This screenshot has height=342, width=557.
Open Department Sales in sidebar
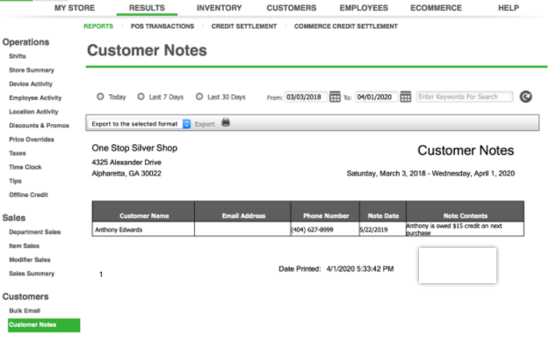pos(35,232)
